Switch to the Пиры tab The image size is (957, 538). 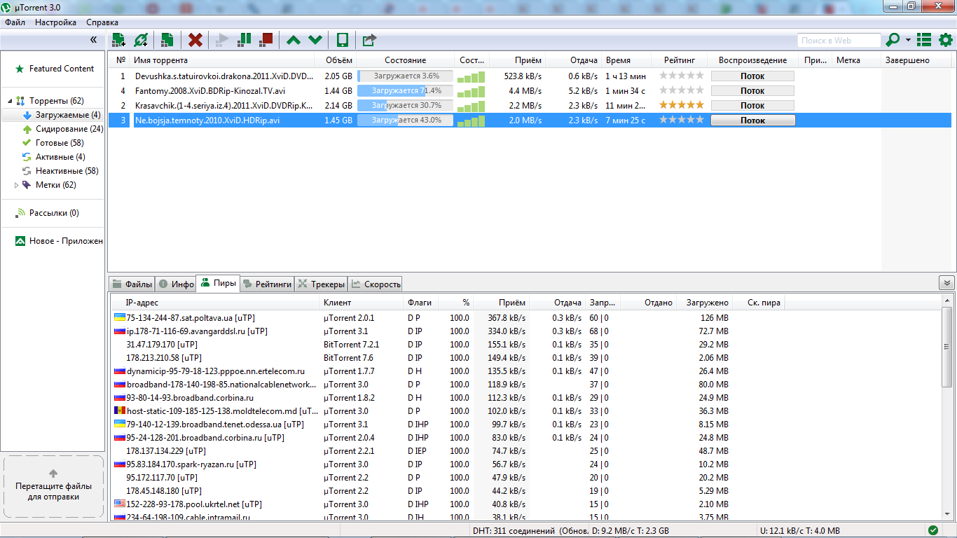[218, 283]
